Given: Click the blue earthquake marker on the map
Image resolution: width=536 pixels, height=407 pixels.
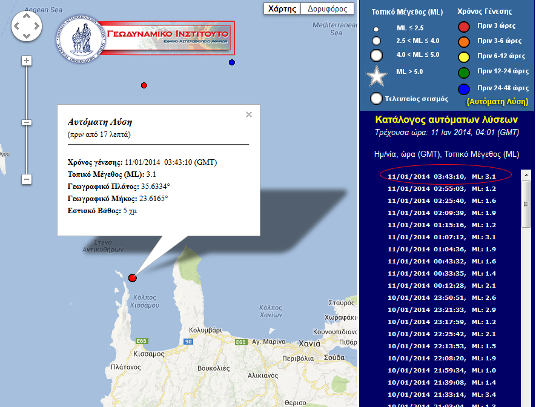Looking at the screenshot, I should [232, 62].
